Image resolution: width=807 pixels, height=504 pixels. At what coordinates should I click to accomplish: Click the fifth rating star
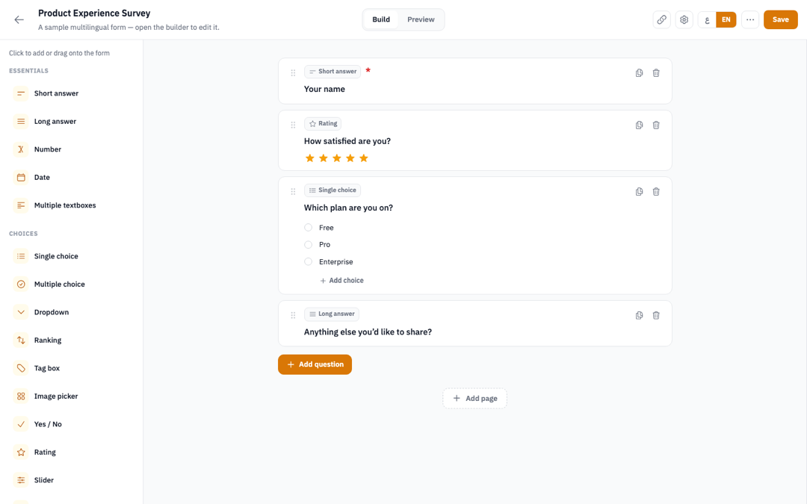[x=364, y=158]
